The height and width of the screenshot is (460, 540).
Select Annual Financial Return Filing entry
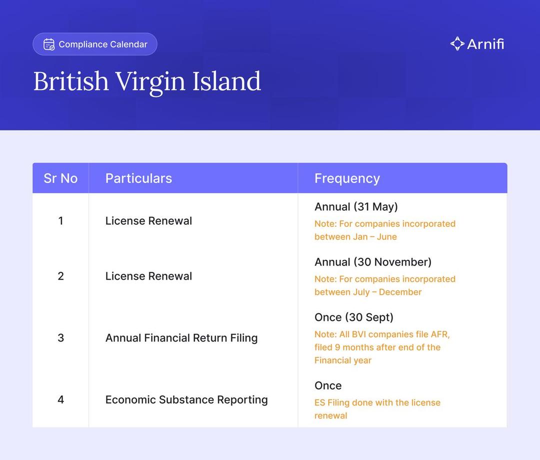pyautogui.click(x=181, y=338)
